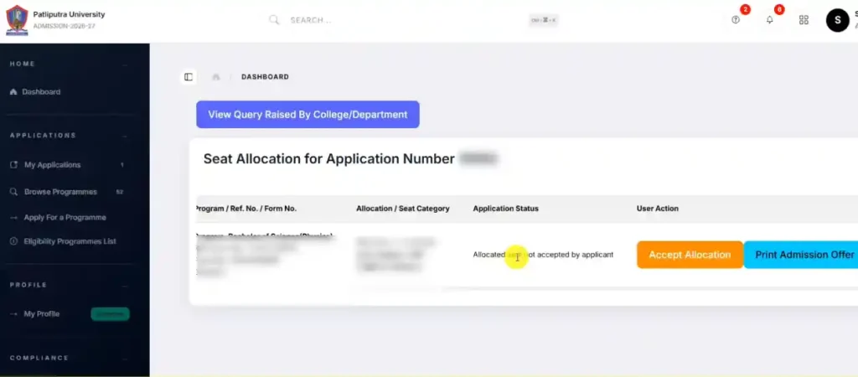Click the Program / Ref. No. / Form No. header
The width and height of the screenshot is (858, 377).
point(246,209)
